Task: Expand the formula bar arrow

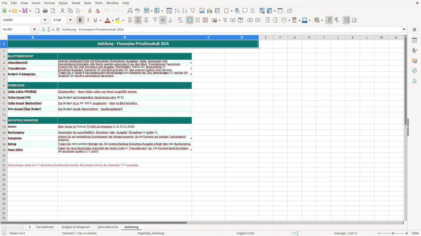Action: (x=404, y=29)
